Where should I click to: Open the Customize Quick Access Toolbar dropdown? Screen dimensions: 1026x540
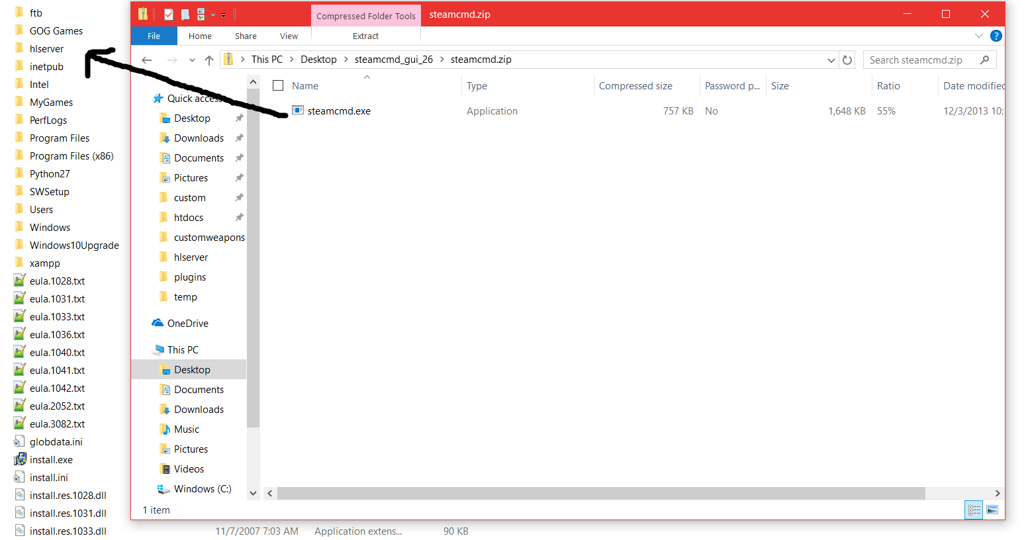(x=224, y=15)
